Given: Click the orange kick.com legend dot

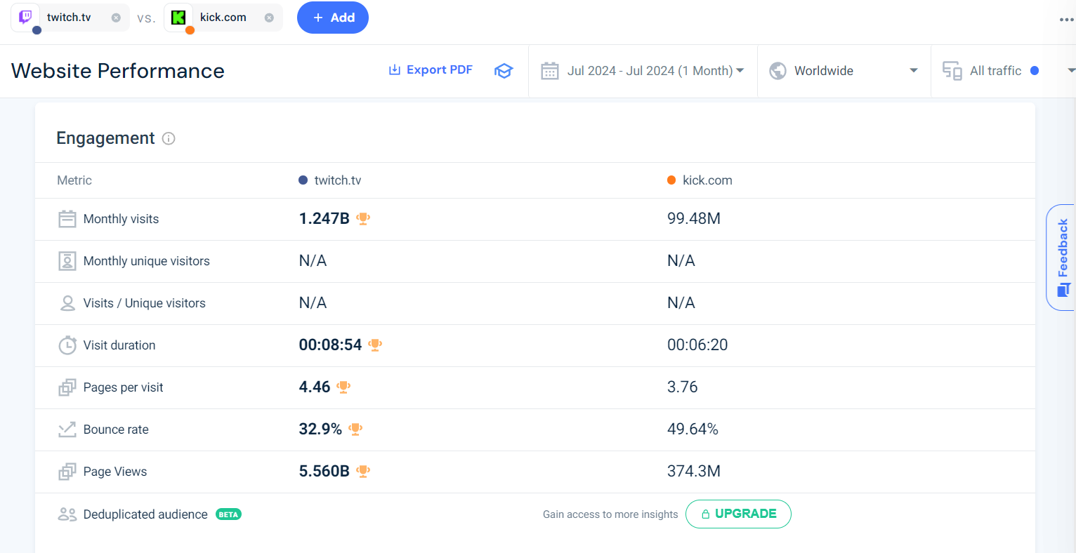Looking at the screenshot, I should pyautogui.click(x=671, y=180).
